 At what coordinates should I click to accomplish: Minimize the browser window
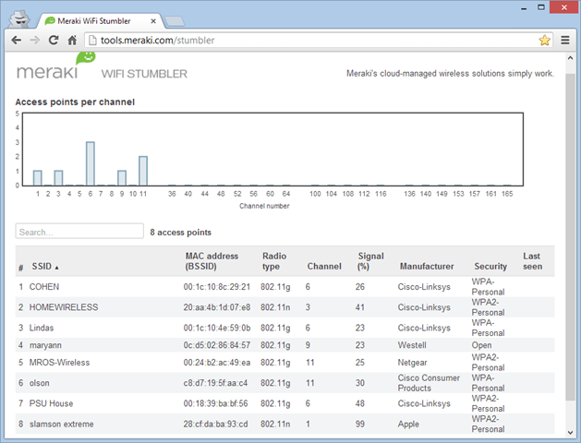[x=524, y=8]
